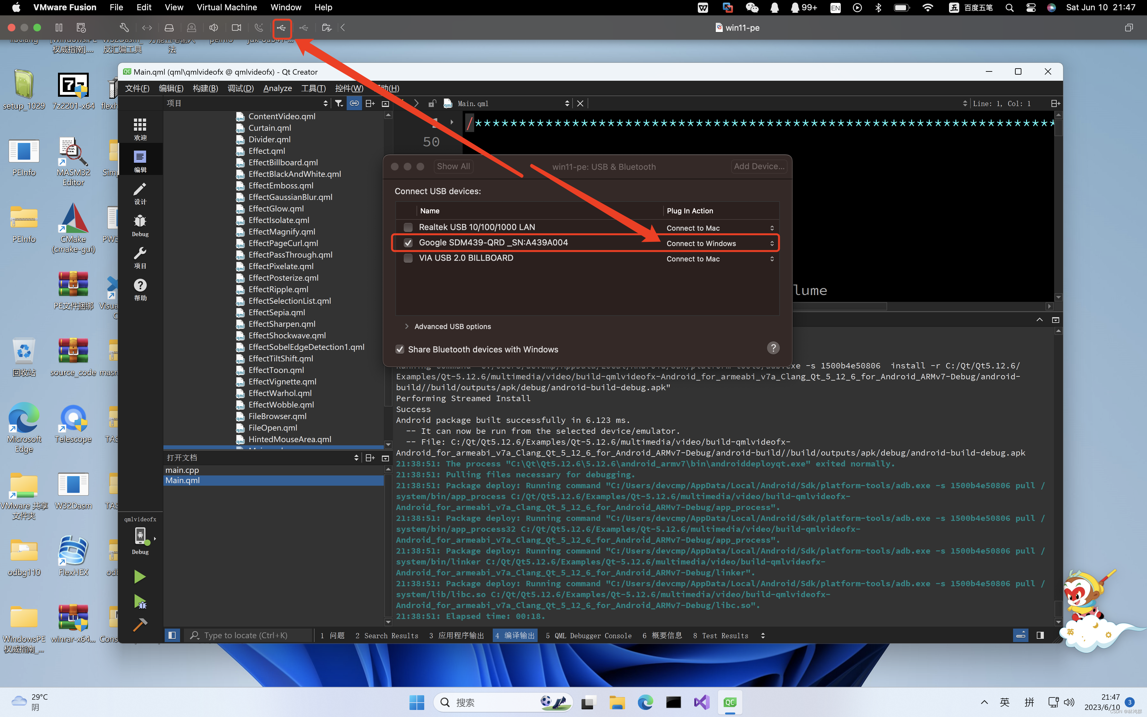
Task: Select EffectGaussianBlur.qml in the project tree
Action: click(290, 197)
